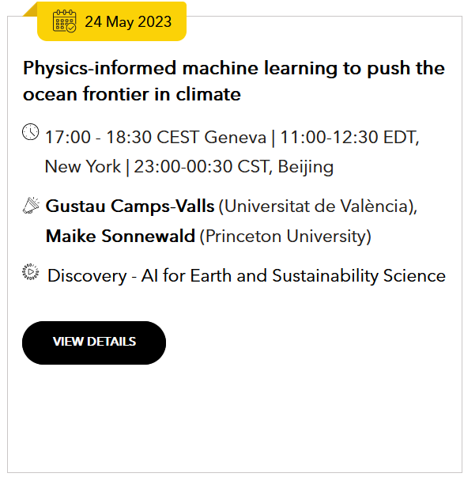Click '(Princeton University)' affiliation text
This screenshot has height=477, width=464.
tap(285, 237)
